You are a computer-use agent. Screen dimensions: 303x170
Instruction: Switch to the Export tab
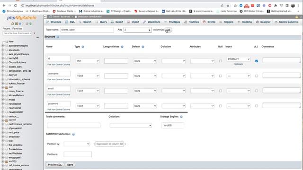[x=117, y=22]
